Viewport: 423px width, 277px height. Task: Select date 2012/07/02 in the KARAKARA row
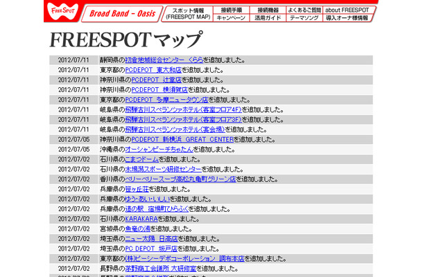coord(74,219)
